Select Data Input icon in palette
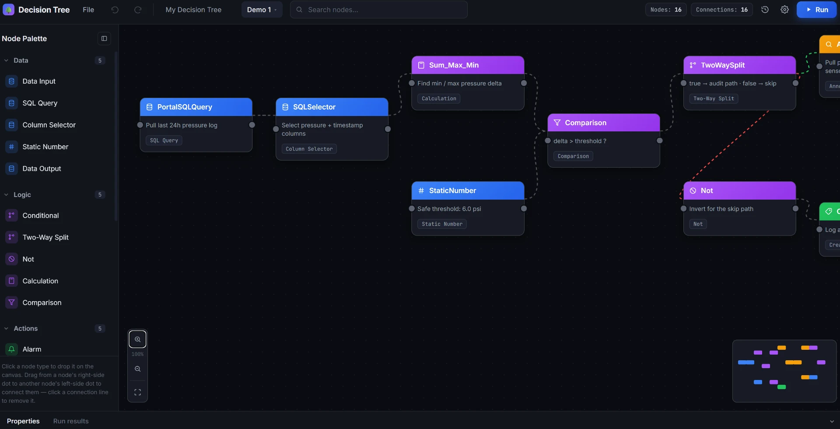Screen dimensions: 840x429 [x=11, y=81]
